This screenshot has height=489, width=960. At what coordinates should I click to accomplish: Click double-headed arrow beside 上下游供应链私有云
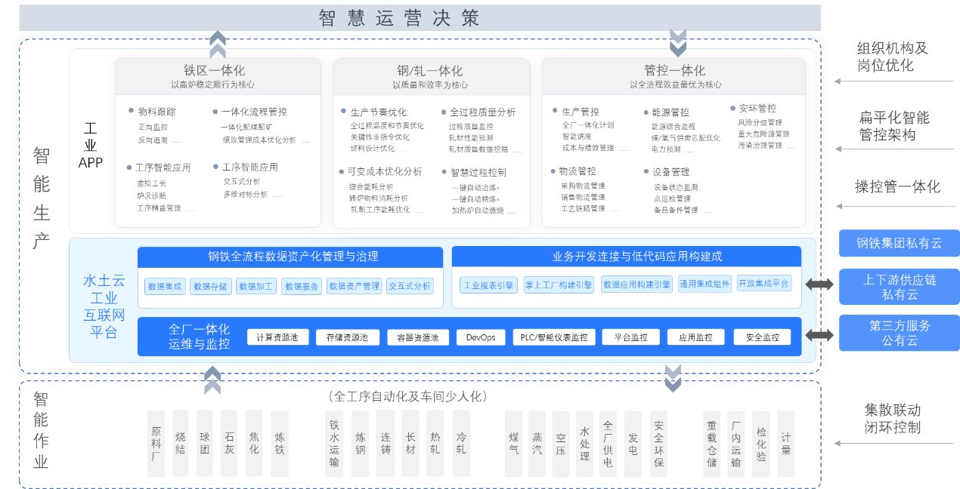[x=820, y=284]
